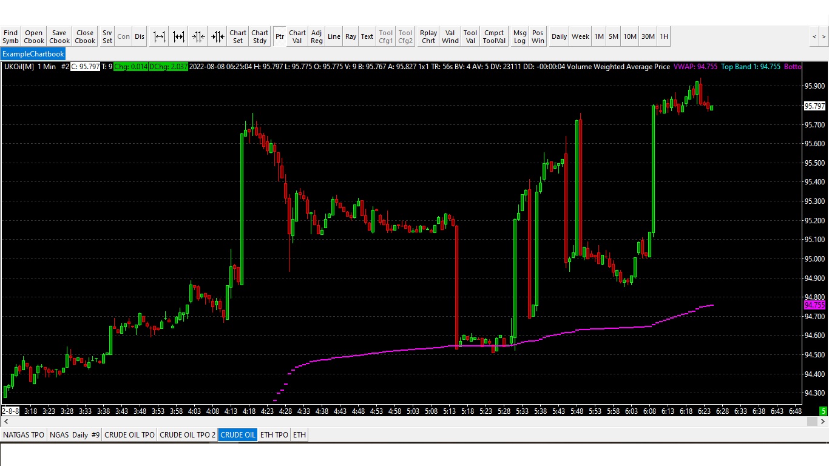Screen dimensions: 829x466
Task: Switch chart to Daily timeframe
Action: click(559, 37)
